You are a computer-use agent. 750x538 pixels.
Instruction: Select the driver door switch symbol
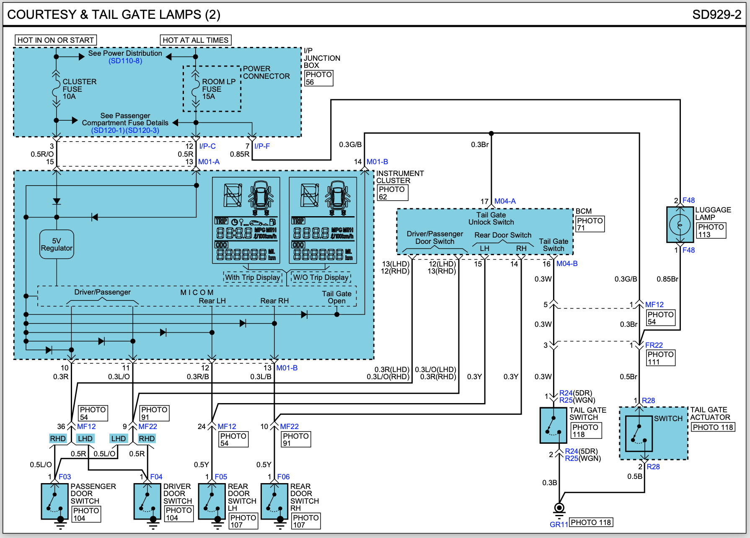pyautogui.click(x=147, y=501)
